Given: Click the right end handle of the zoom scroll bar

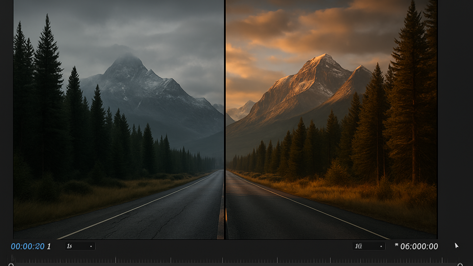Looking at the screenshot, I should (460, 265).
